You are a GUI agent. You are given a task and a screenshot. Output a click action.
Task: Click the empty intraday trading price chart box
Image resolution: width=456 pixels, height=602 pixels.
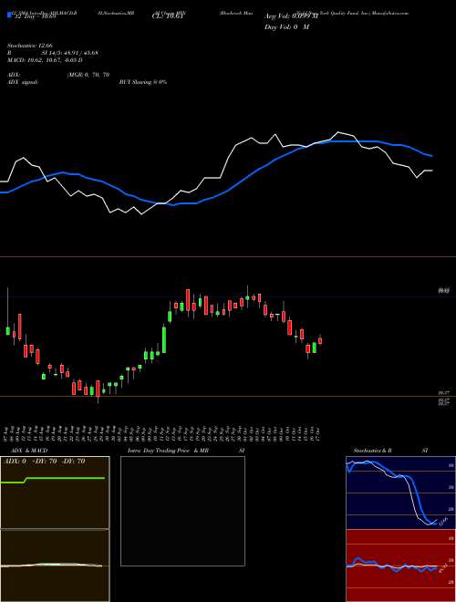click(x=182, y=511)
